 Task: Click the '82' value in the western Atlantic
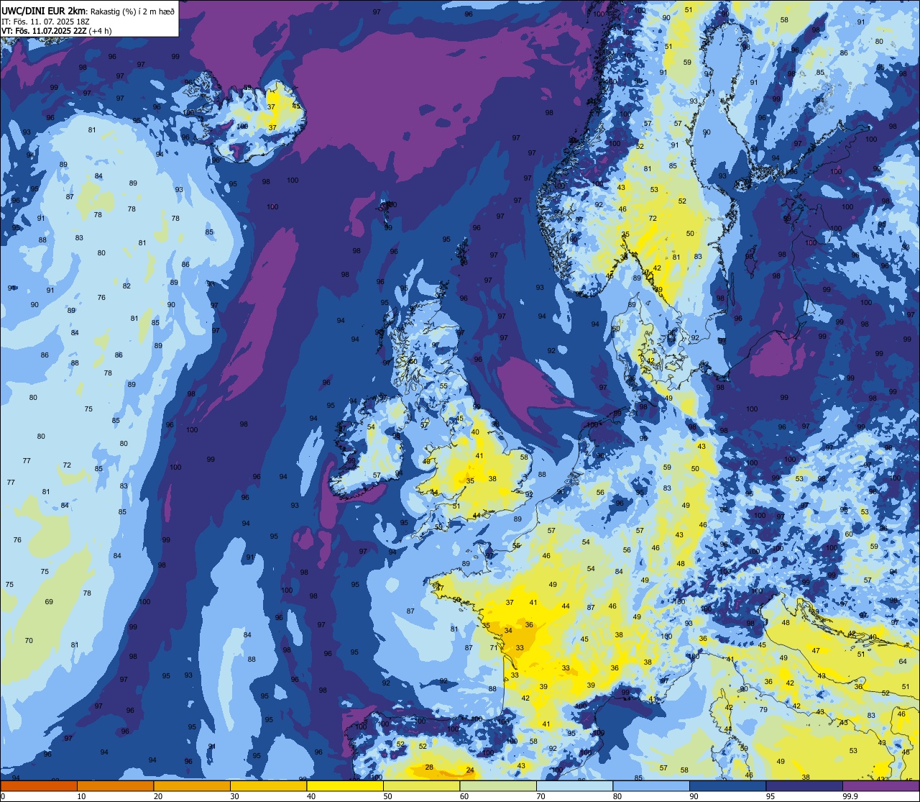click(126, 286)
